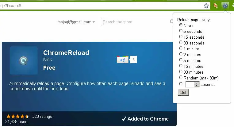This screenshot has width=234, height=127.
Task: Click the ChromeReload app logo thumbnail
Action: (x=24, y=60)
